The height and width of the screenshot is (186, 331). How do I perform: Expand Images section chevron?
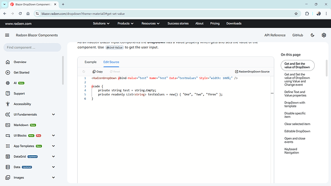coord(53,177)
